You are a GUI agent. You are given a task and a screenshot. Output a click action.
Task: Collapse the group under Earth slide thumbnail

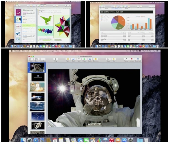coord(29,107)
